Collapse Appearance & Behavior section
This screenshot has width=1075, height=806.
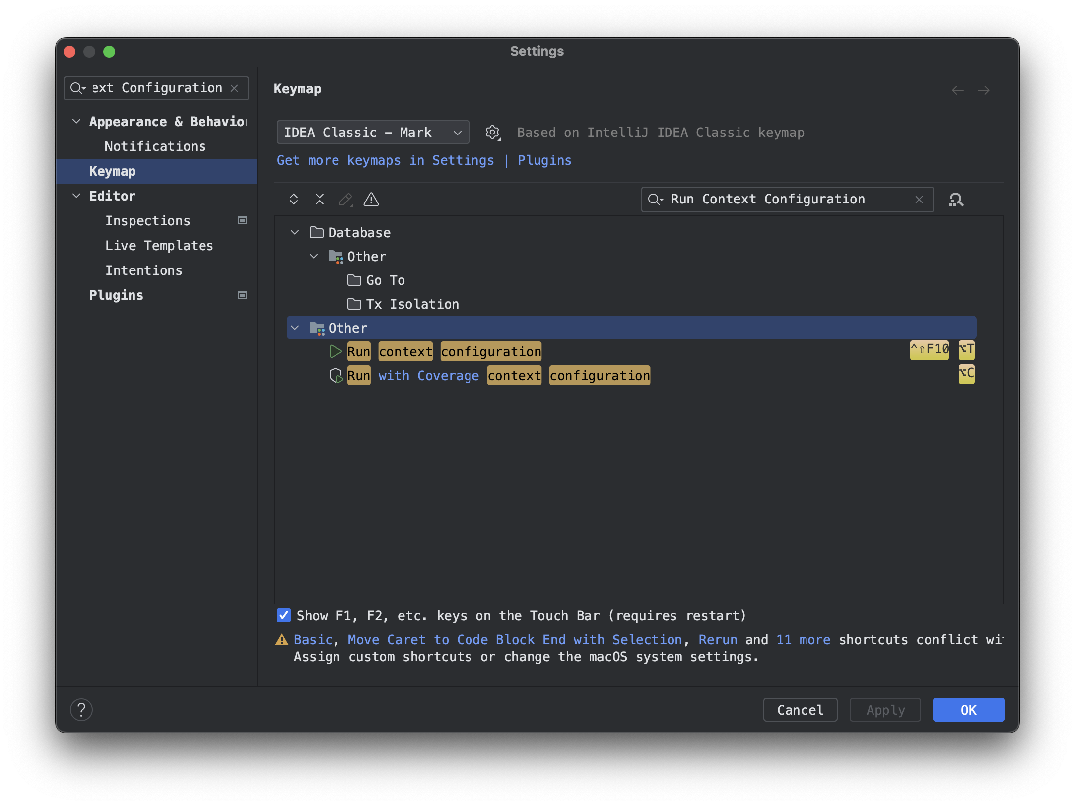click(x=76, y=122)
